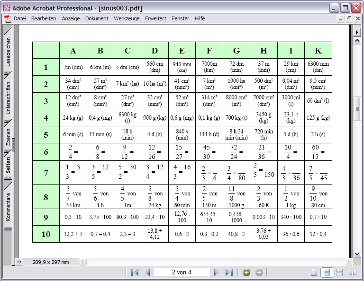The image size is (364, 281).
Task: Click the Acrobat icon in title bar
Action: (7, 8)
